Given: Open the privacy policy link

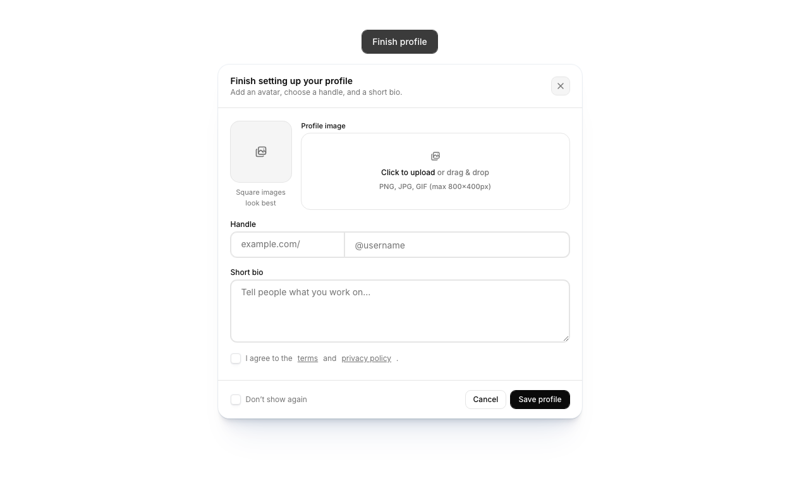Looking at the screenshot, I should 366,358.
